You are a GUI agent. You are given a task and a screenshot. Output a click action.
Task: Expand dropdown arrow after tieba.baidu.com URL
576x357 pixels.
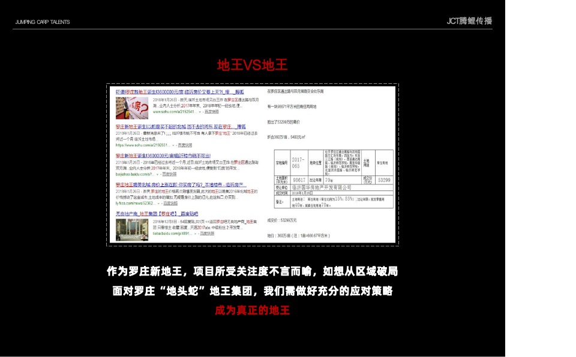pos(196,234)
